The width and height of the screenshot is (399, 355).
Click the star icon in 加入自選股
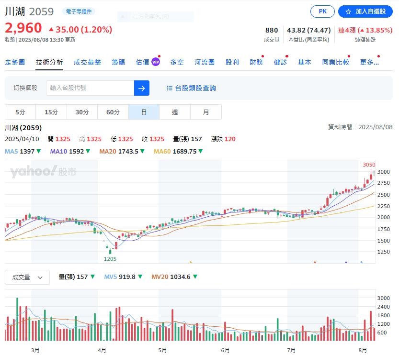tap(347, 11)
